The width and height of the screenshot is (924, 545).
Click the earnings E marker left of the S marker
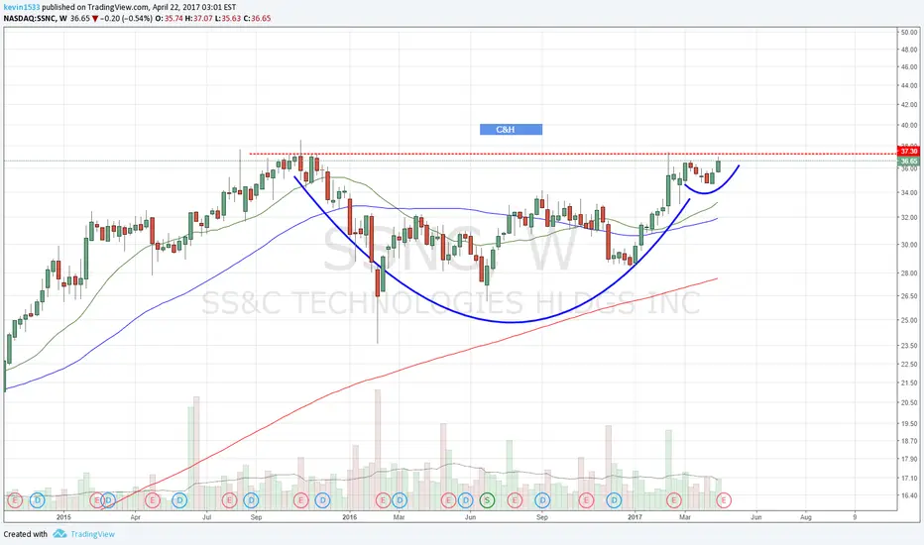pyautogui.click(x=448, y=500)
